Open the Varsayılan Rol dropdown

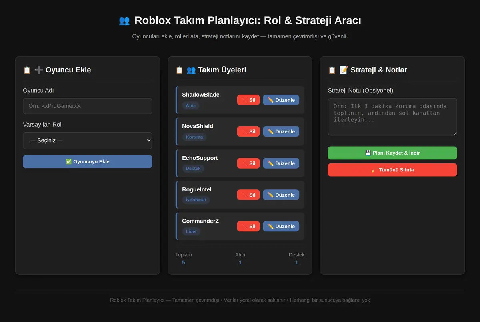pos(88,141)
